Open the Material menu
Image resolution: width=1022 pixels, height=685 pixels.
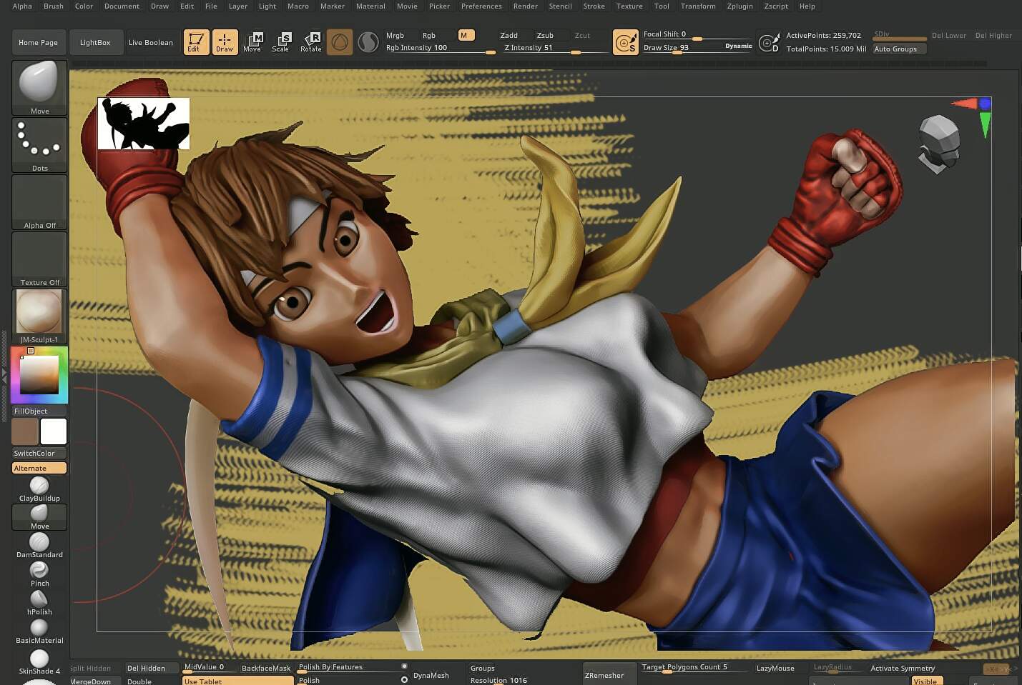point(370,6)
